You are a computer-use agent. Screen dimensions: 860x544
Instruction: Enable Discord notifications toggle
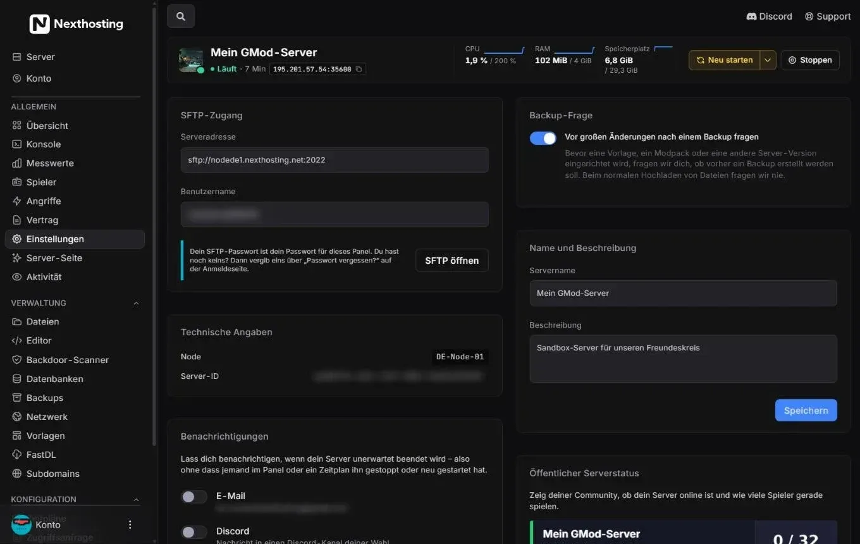point(194,532)
